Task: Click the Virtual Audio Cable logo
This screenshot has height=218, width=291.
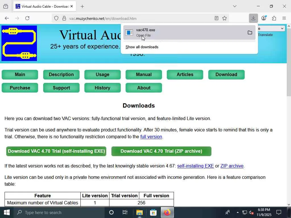Action: click(19, 43)
